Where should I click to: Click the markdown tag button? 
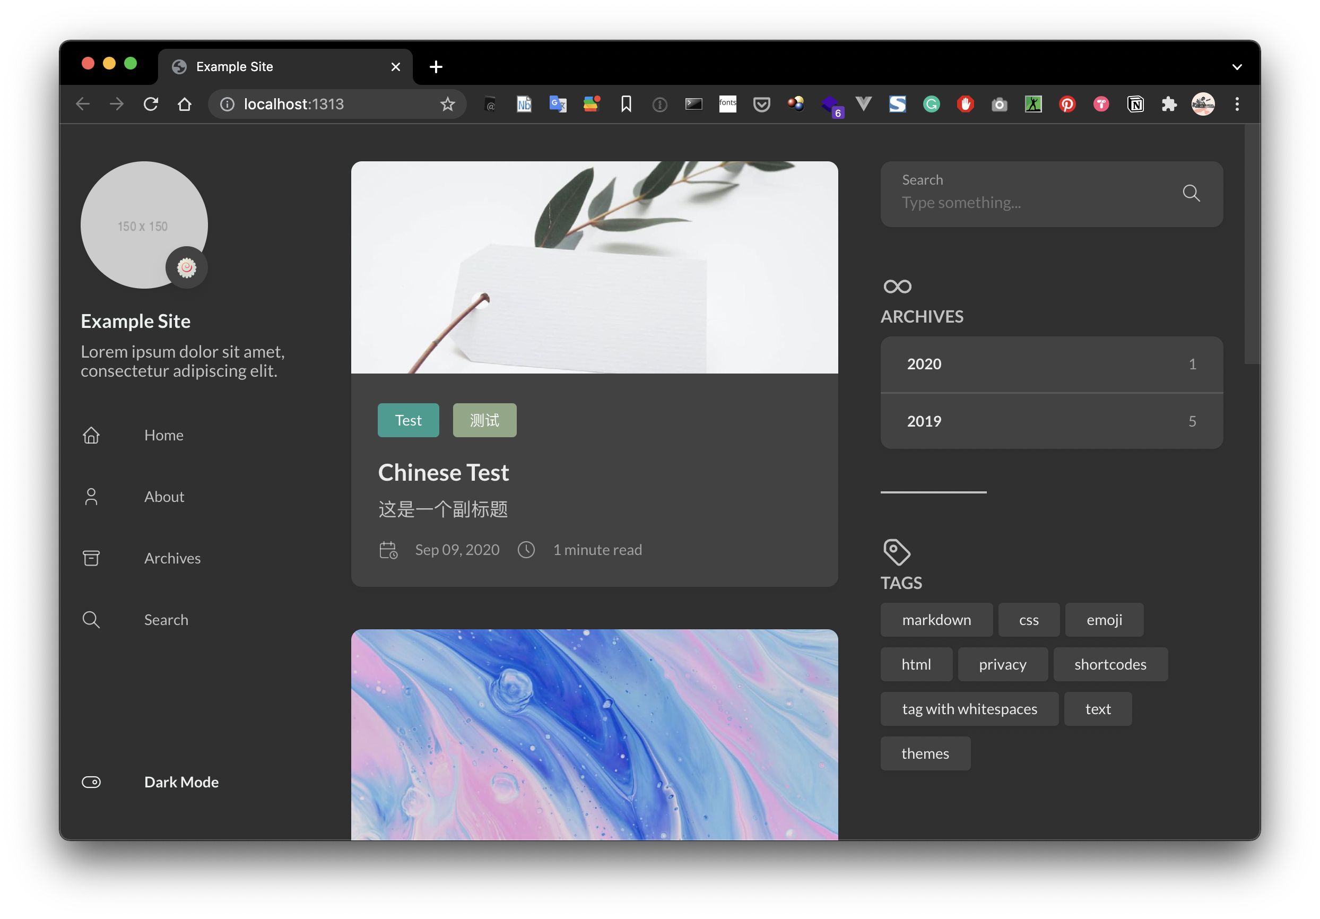[x=936, y=620]
